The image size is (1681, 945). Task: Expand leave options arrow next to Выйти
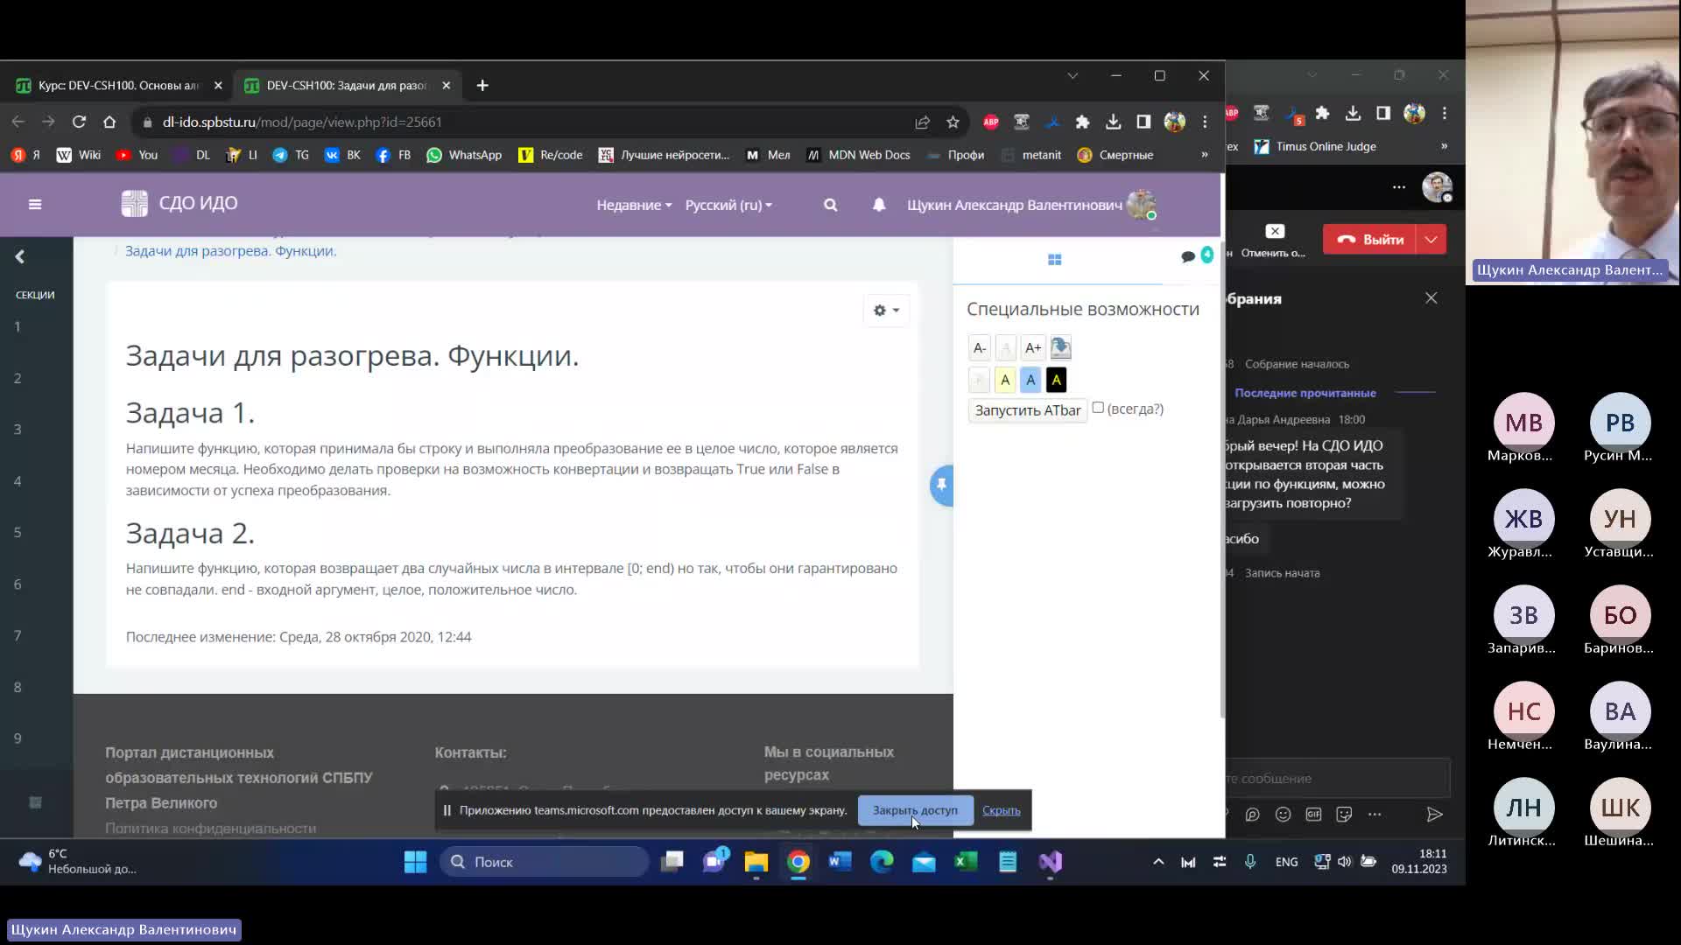coord(1431,239)
